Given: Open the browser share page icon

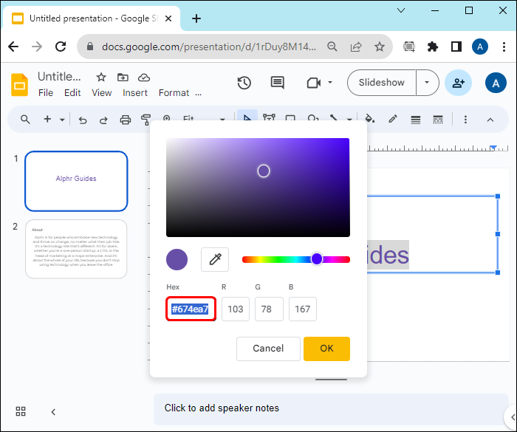Looking at the screenshot, I should coord(356,47).
